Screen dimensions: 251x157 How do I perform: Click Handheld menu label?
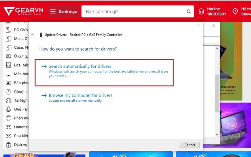pyautogui.click(x=21, y=127)
